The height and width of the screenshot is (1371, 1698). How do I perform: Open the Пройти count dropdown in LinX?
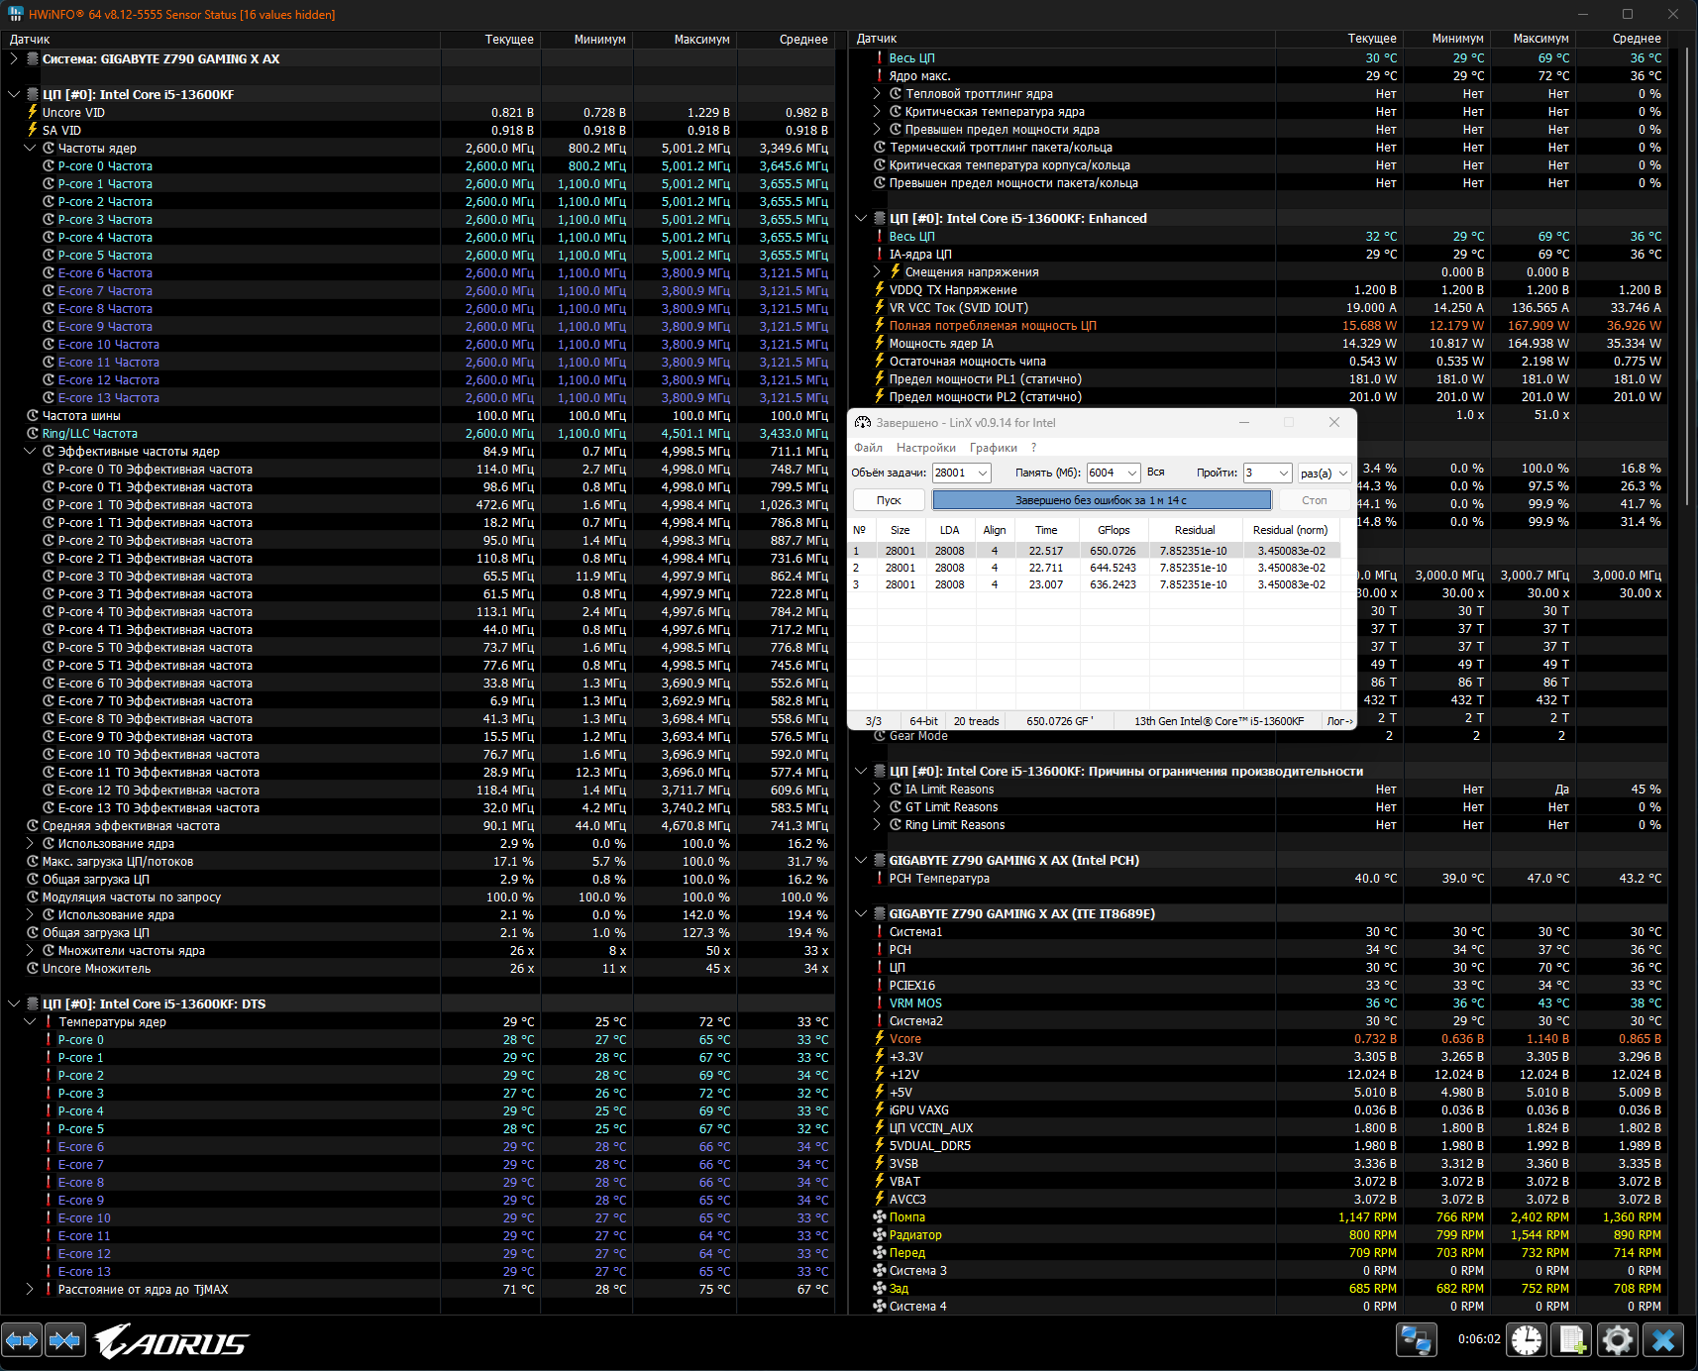click(1283, 473)
